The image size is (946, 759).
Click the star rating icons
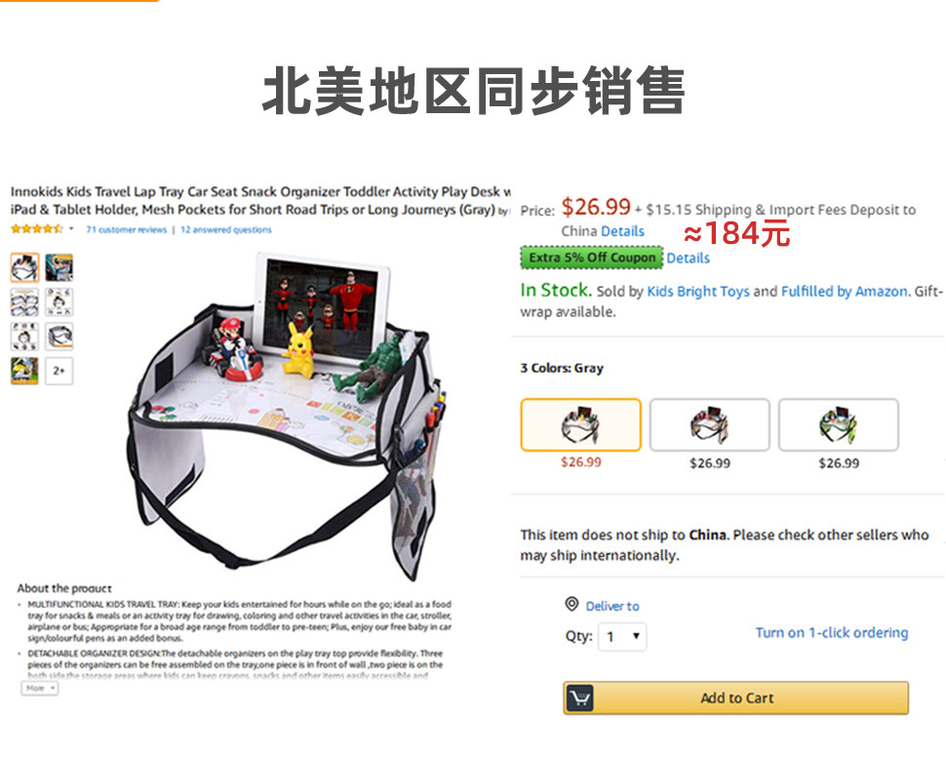point(37,229)
